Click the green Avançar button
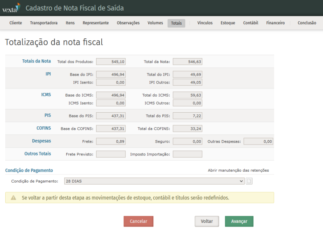Viewport: 323px width, 235px height. (239, 221)
